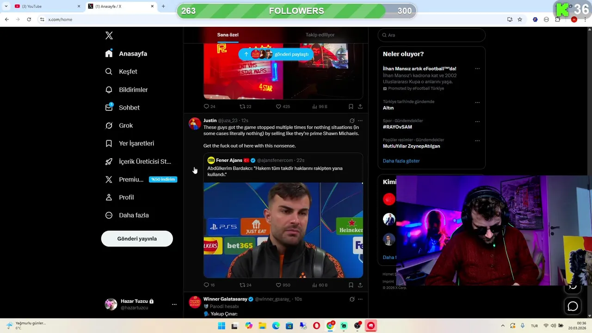Share Justin's post
Image resolution: width=592 pixels, height=333 pixels.
pos(360,285)
